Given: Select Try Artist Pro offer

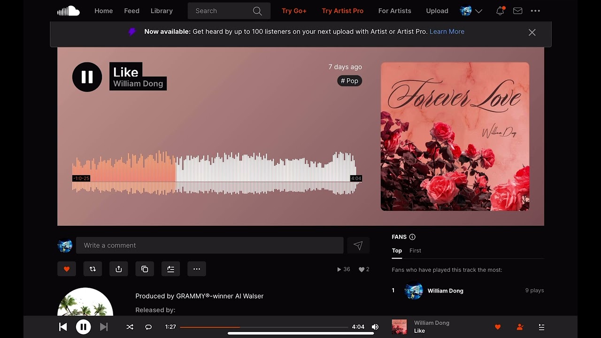Looking at the screenshot, I should (342, 11).
